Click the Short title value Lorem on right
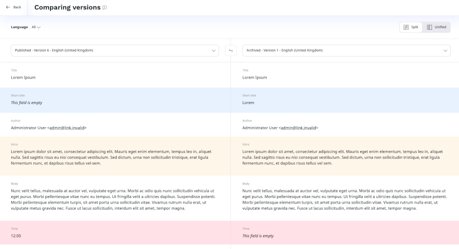 248,103
